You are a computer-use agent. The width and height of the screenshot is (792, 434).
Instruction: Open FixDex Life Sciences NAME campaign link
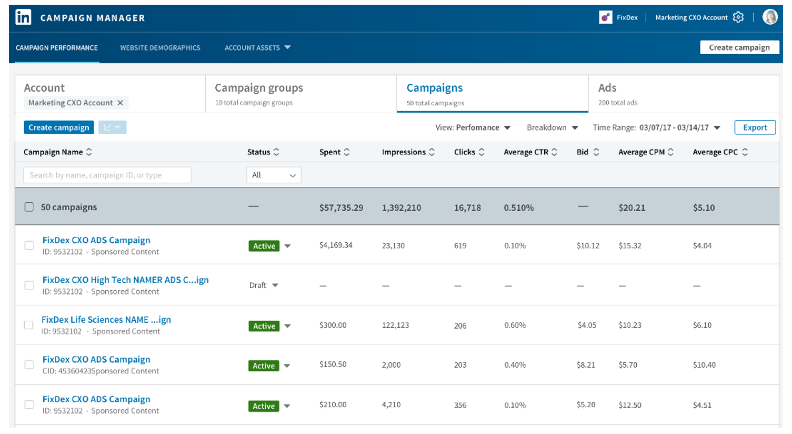(x=106, y=320)
